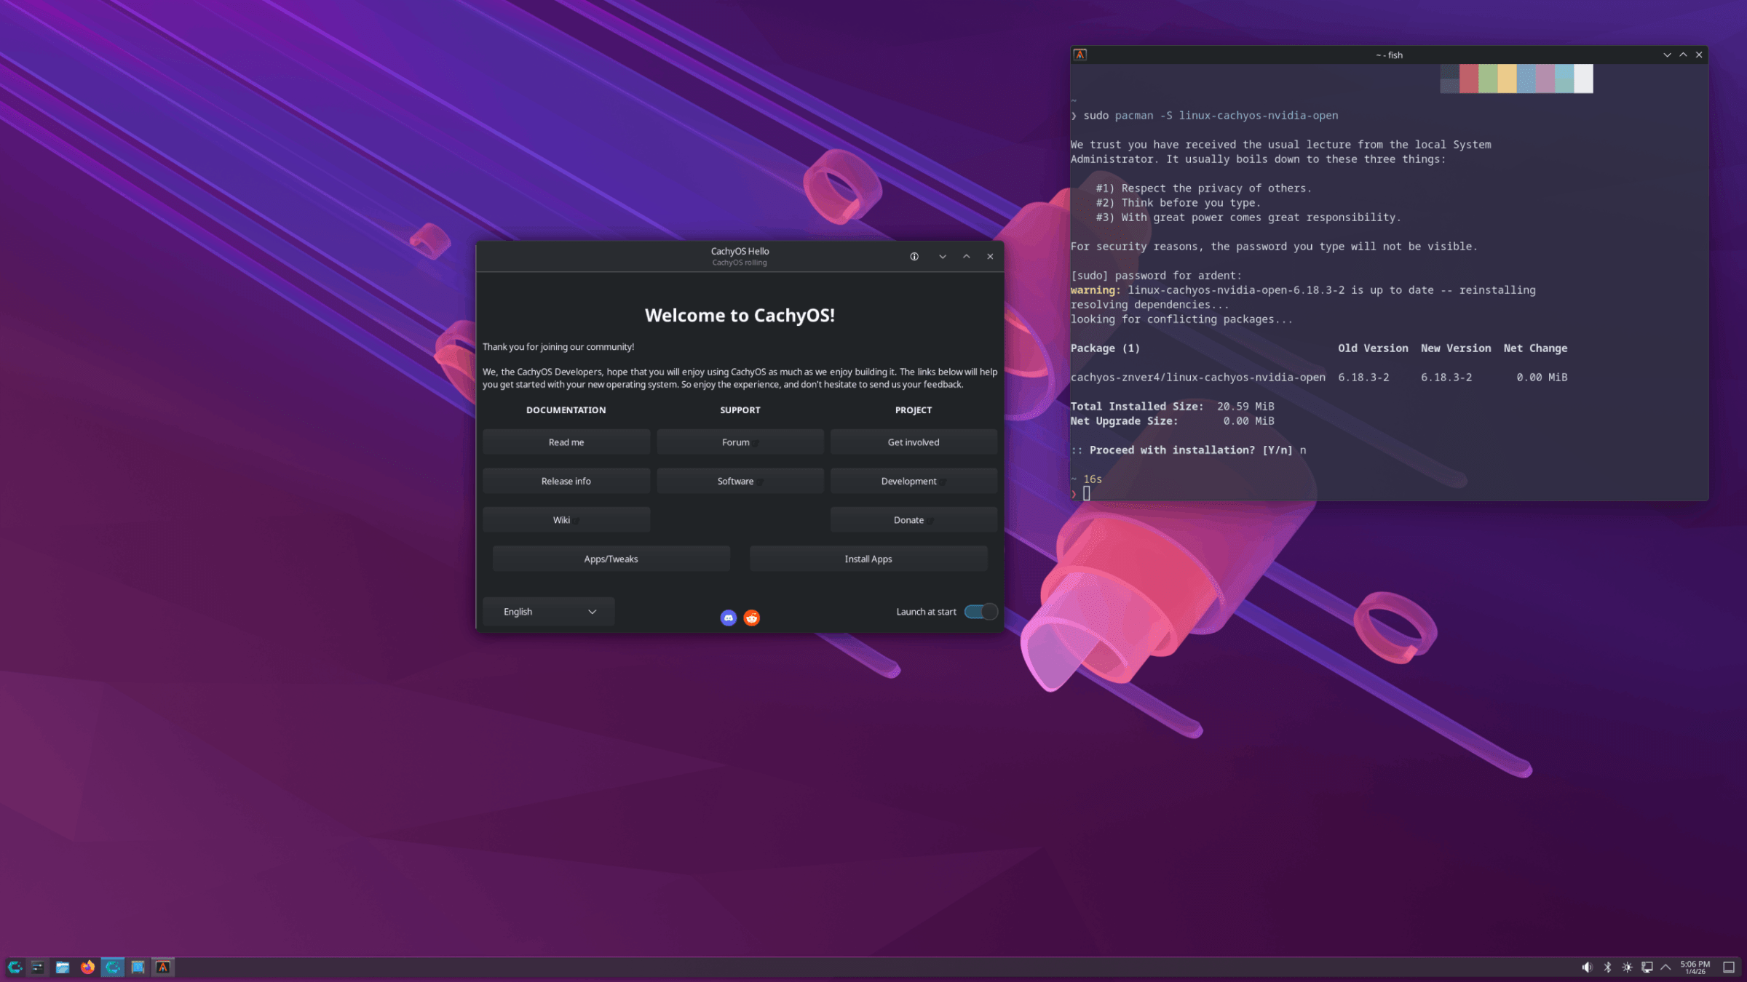1747x982 pixels.
Task: Open the Discord icon in CachyOS Hello
Action: pos(728,617)
